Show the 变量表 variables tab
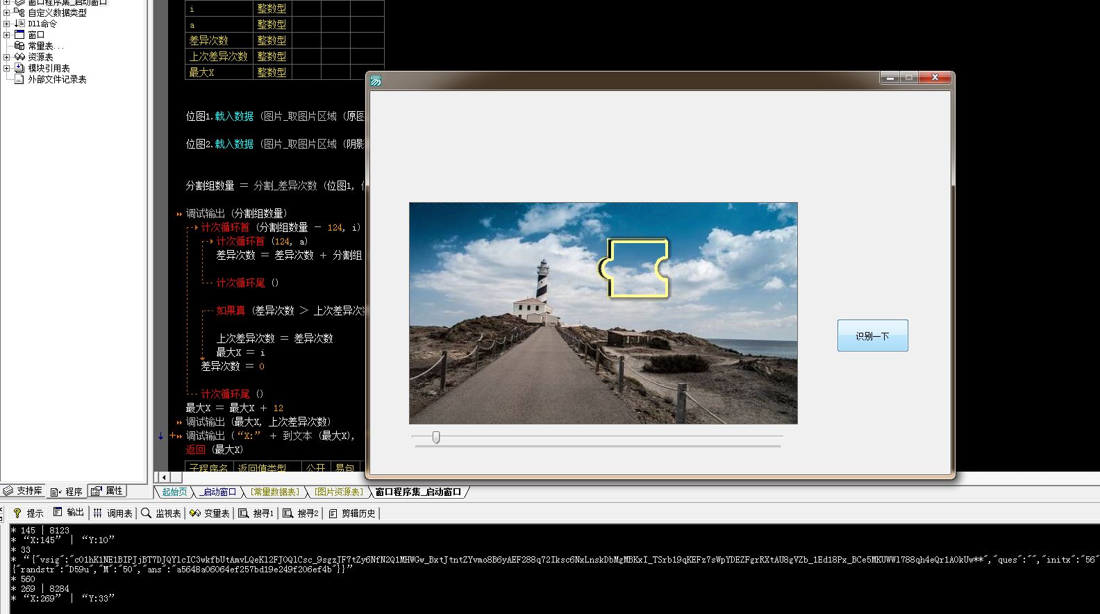This screenshot has height=614, width=1100. click(x=210, y=513)
